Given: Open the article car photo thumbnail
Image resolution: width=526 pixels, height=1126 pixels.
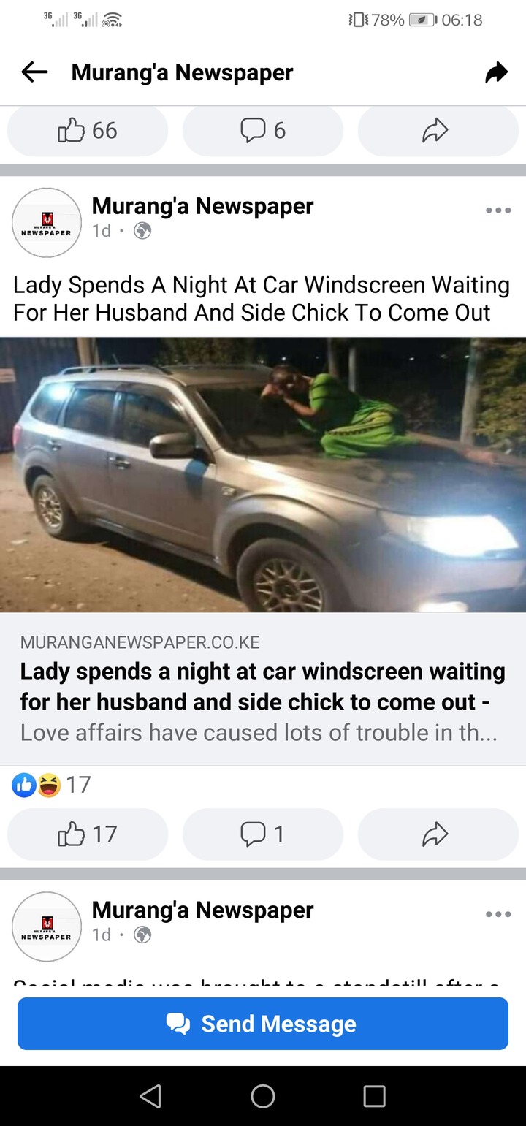Looking at the screenshot, I should (x=263, y=474).
